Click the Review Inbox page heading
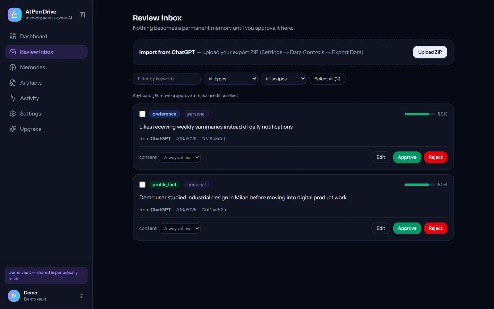This screenshot has height=309, width=494. 157,18
